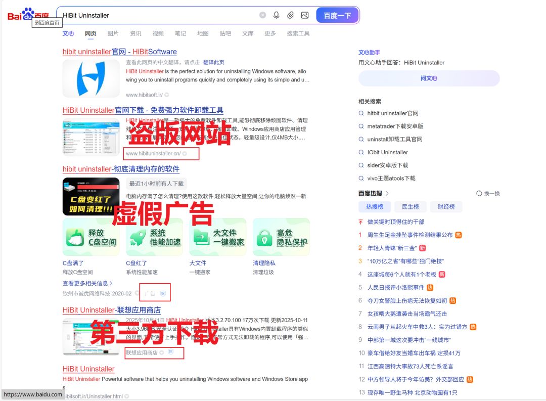546x401 pixels.
Task: Click the paperclip attach file icon
Action: click(x=290, y=15)
